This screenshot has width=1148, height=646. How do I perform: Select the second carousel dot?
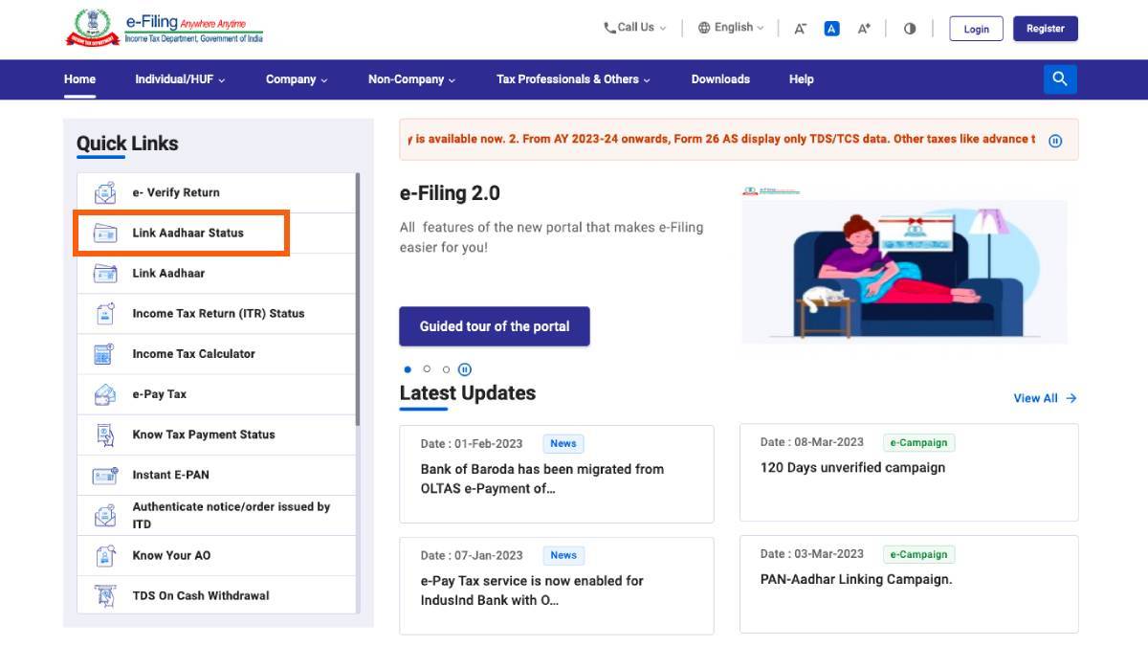tap(427, 369)
